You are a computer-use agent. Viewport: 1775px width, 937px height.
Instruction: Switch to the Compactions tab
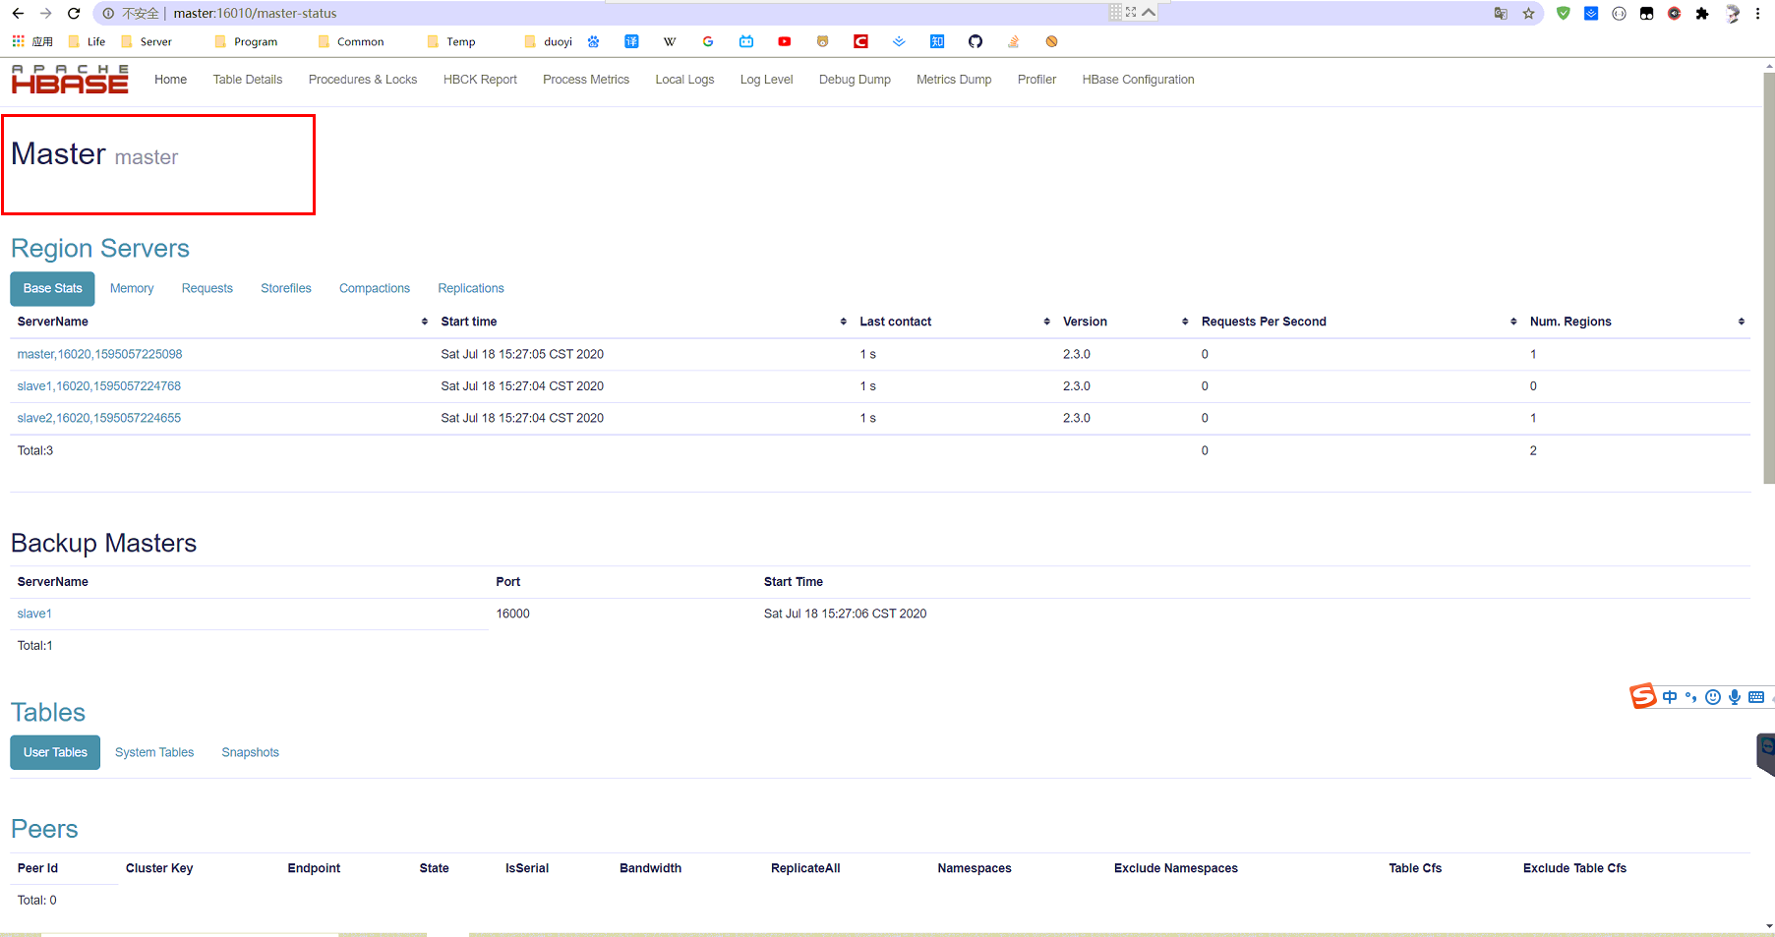[375, 288]
